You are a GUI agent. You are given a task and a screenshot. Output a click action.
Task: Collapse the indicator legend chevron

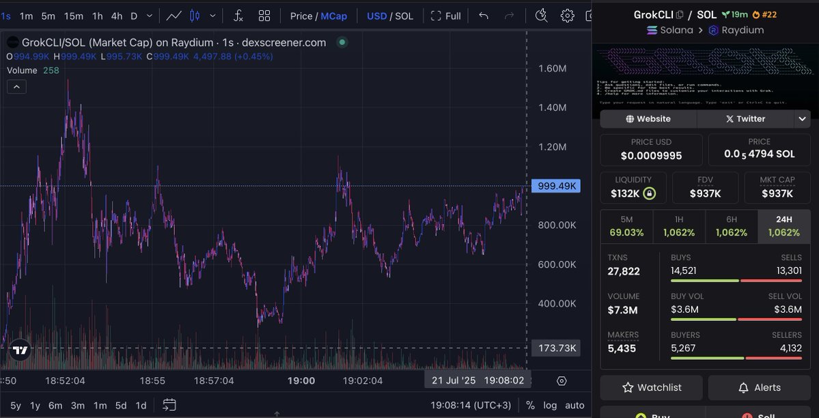coord(16,87)
